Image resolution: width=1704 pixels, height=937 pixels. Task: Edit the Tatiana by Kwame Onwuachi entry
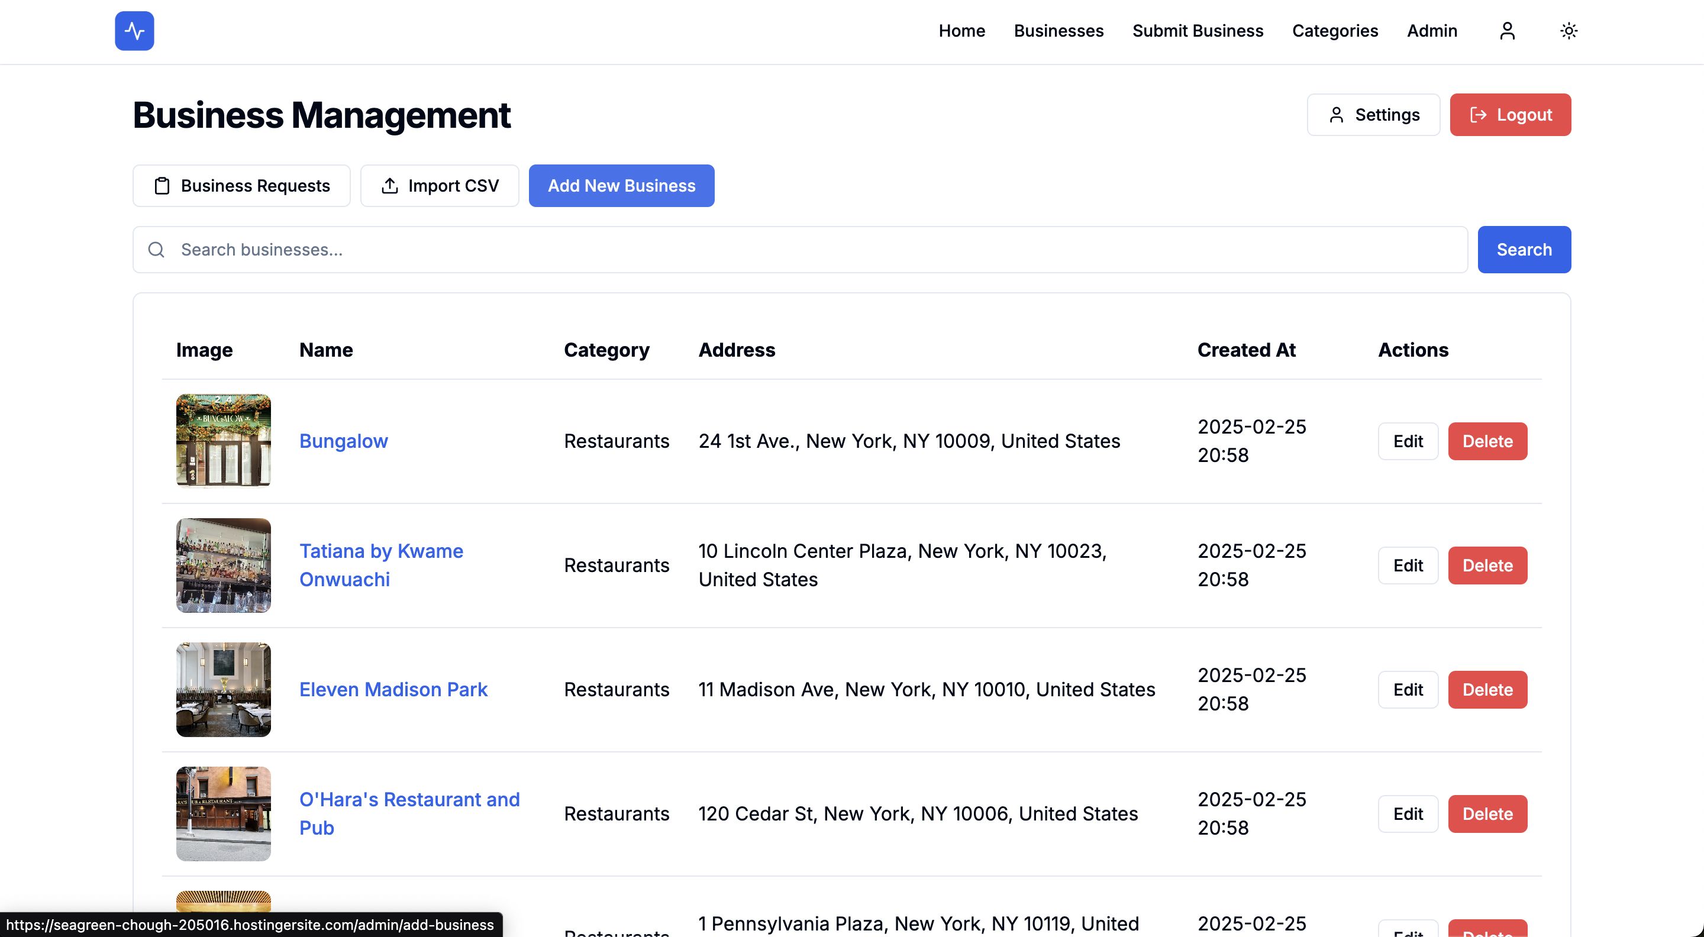[x=1408, y=566]
